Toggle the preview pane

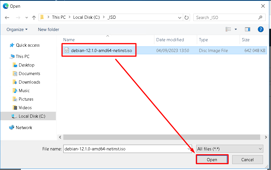coord(248,29)
